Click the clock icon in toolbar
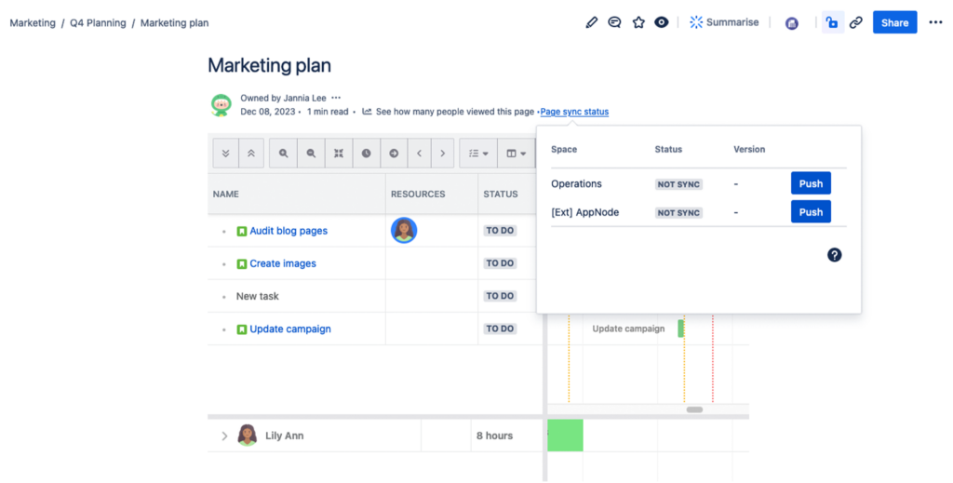 coord(366,154)
